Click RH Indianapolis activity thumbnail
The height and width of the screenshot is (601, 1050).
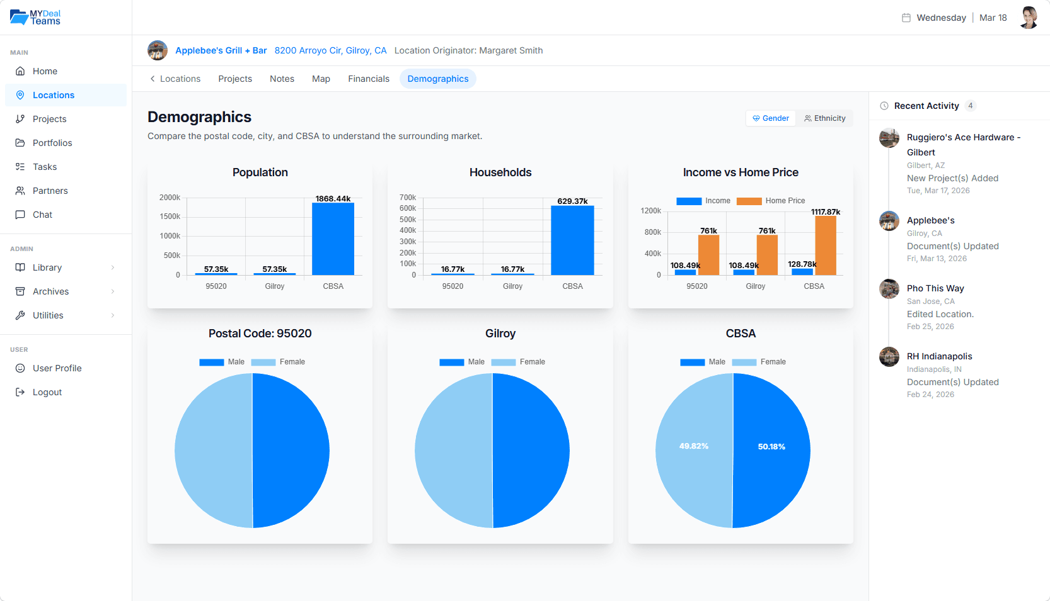pos(889,357)
